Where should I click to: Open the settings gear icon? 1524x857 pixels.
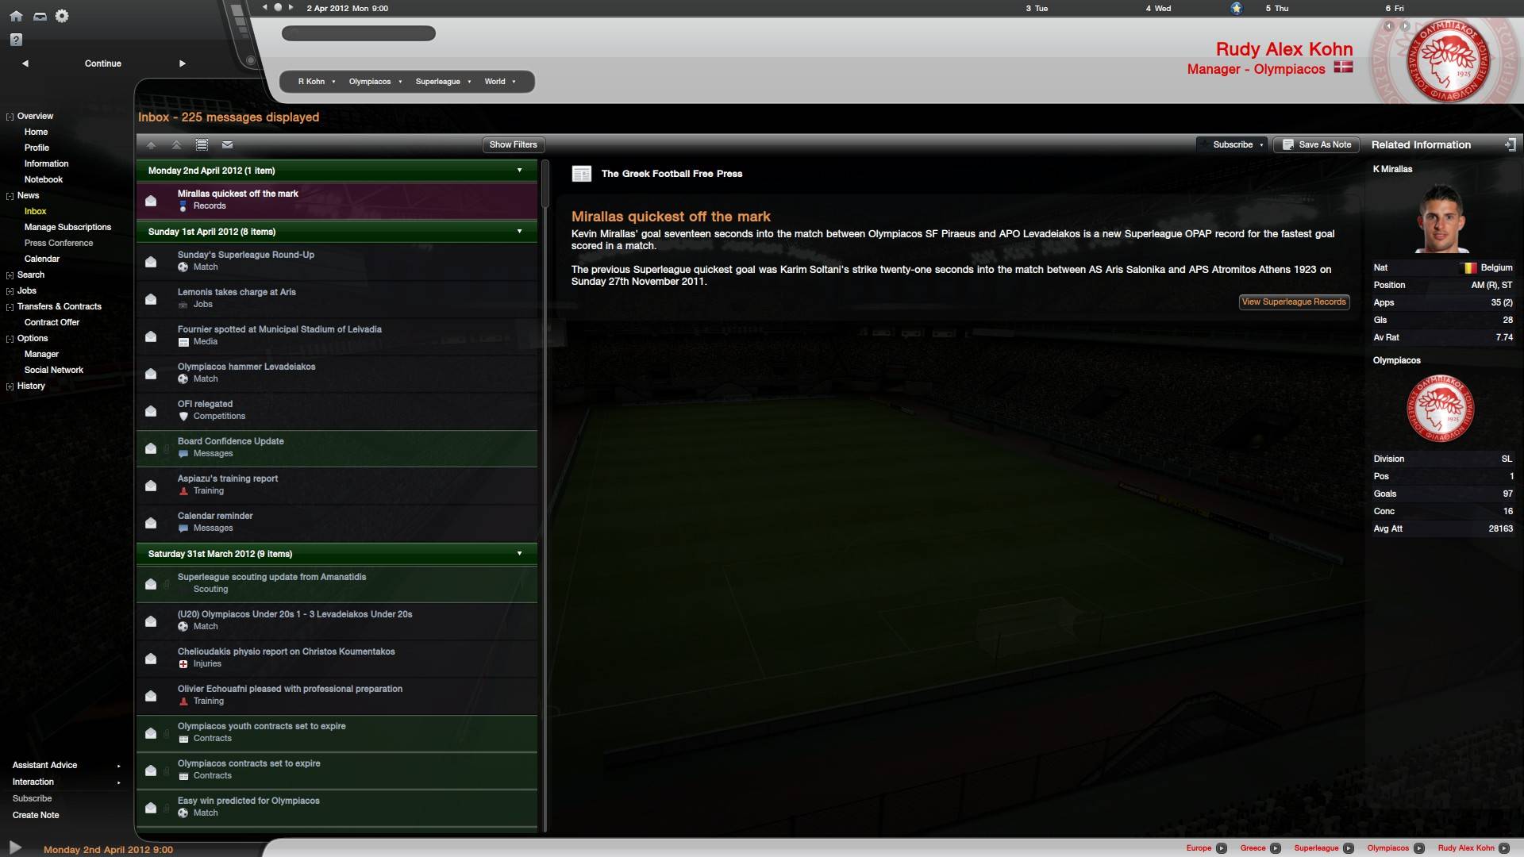[x=62, y=16]
